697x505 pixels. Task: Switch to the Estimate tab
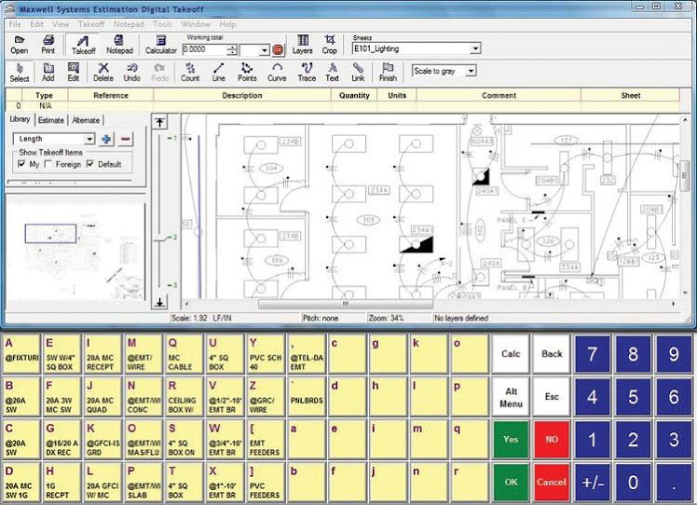[x=51, y=120]
